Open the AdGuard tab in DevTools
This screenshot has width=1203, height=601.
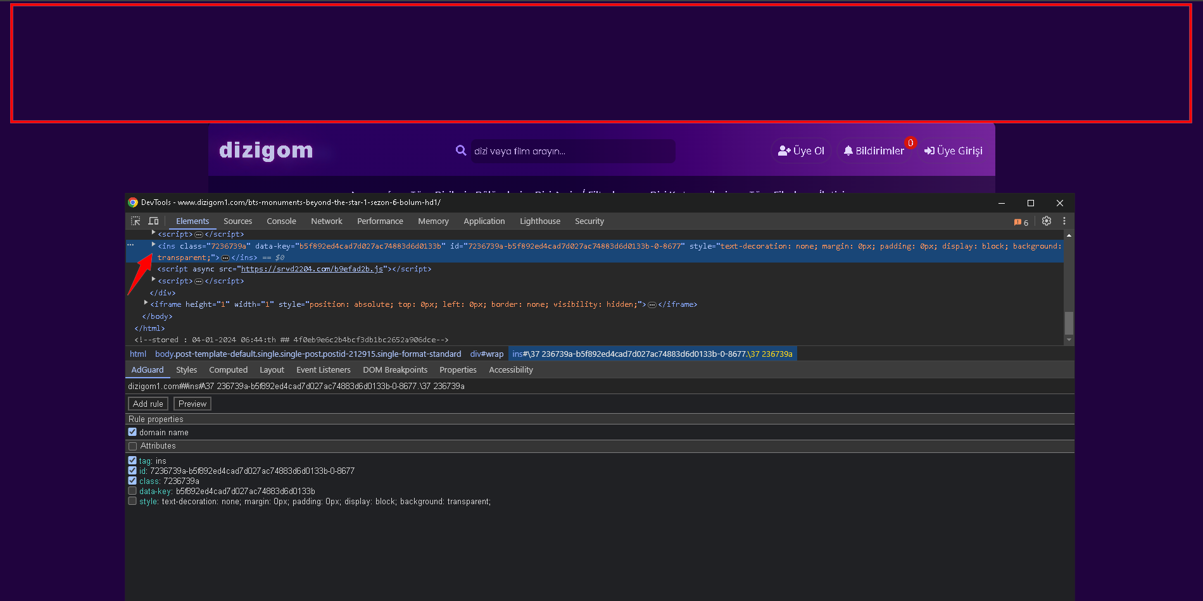pyautogui.click(x=147, y=369)
